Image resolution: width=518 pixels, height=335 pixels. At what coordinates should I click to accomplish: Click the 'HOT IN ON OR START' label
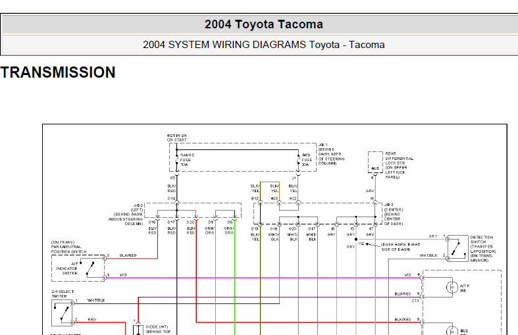click(177, 138)
